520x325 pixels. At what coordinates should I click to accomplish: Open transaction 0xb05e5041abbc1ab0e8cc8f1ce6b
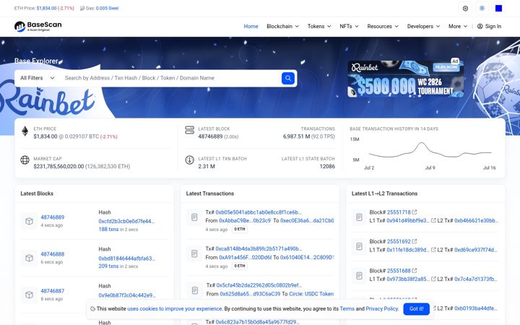(x=259, y=212)
